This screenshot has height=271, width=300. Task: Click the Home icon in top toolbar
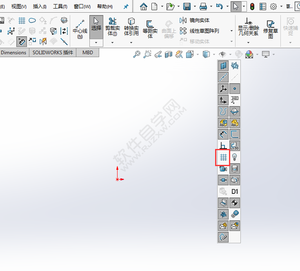[x=144, y=7]
